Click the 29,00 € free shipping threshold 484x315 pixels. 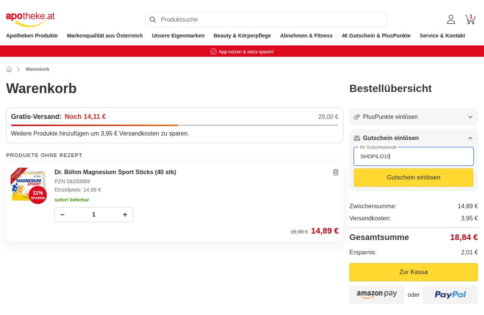[x=328, y=117]
